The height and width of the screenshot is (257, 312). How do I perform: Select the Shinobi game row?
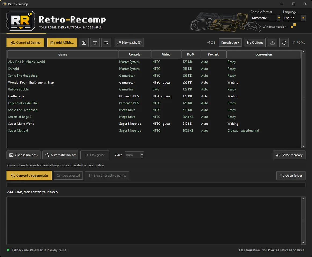(154, 69)
